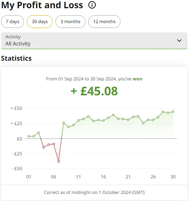Click the 11 label on x-axis
189x201 pixels.
pos(78,177)
